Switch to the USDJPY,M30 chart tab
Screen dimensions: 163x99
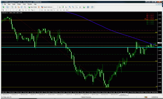pos(51,95)
